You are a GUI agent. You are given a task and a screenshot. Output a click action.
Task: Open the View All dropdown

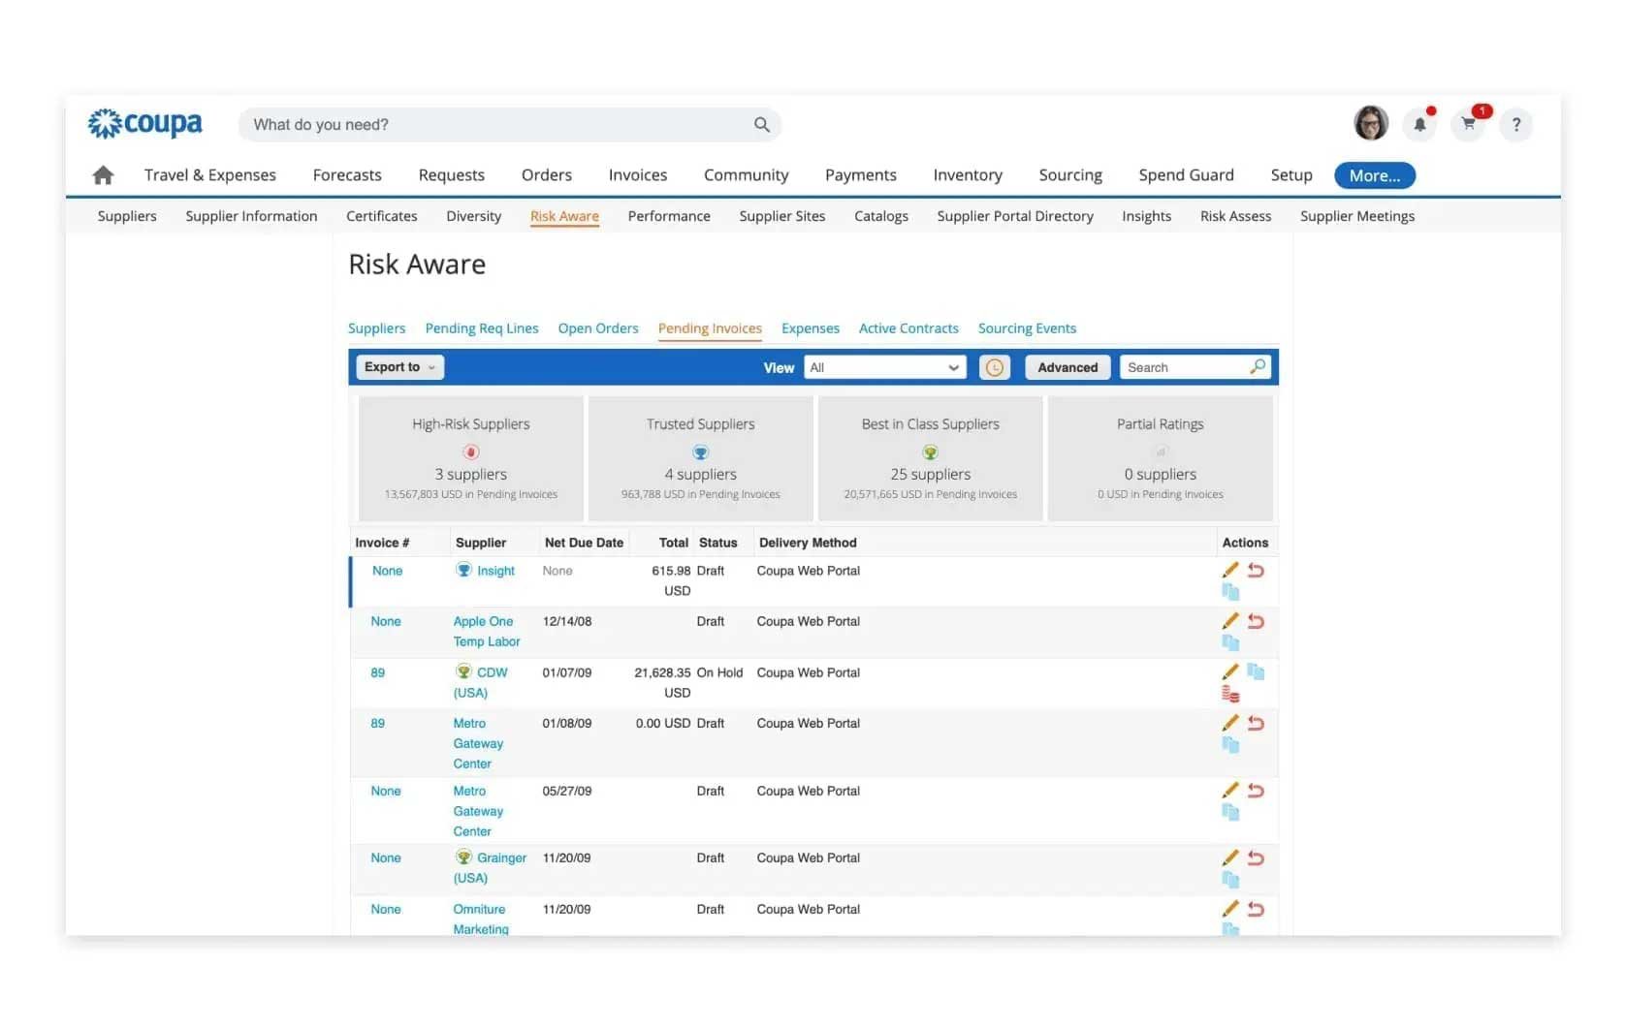883,367
